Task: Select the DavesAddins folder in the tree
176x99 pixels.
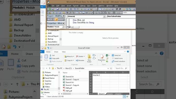Action: click(53, 42)
